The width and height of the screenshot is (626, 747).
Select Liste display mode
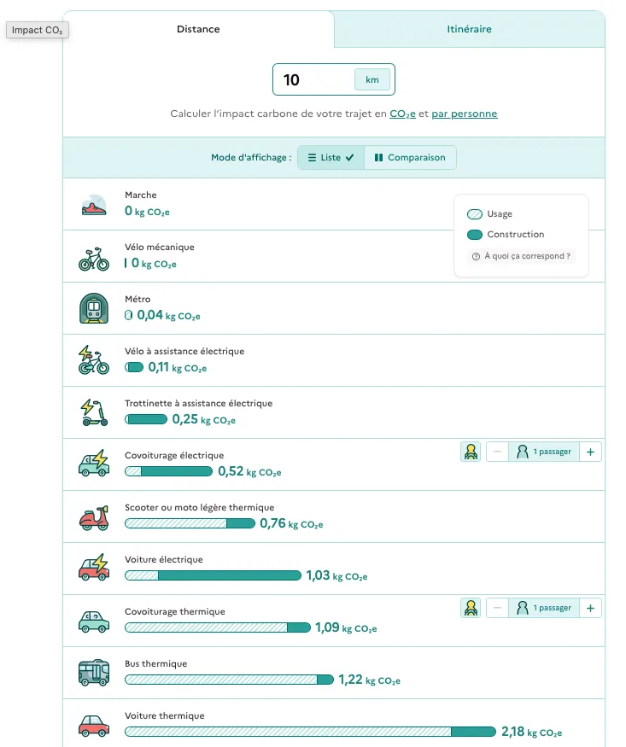[331, 158]
